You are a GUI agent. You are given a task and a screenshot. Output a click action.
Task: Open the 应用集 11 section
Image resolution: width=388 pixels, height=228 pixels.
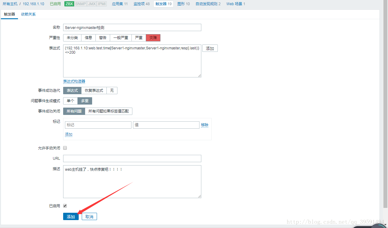click(120, 4)
